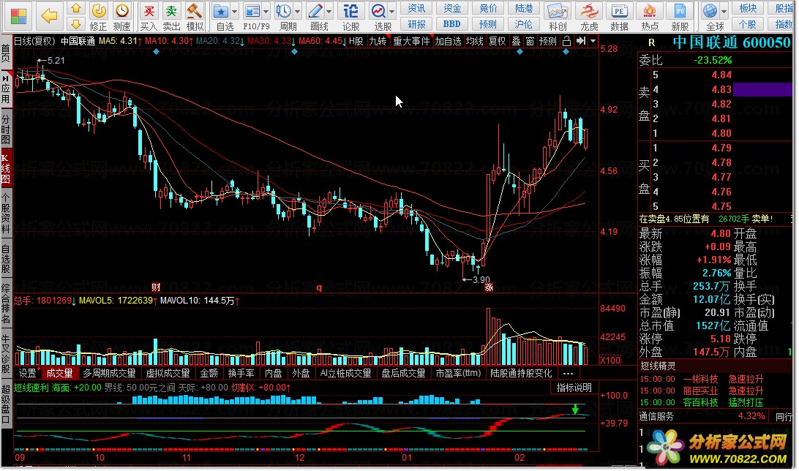Viewport: 799px width, 471px height.
Task: Click the 板块 button
Action: (x=748, y=8)
